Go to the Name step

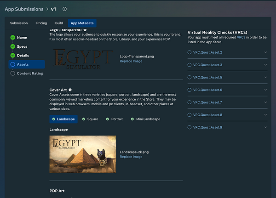click(x=22, y=38)
